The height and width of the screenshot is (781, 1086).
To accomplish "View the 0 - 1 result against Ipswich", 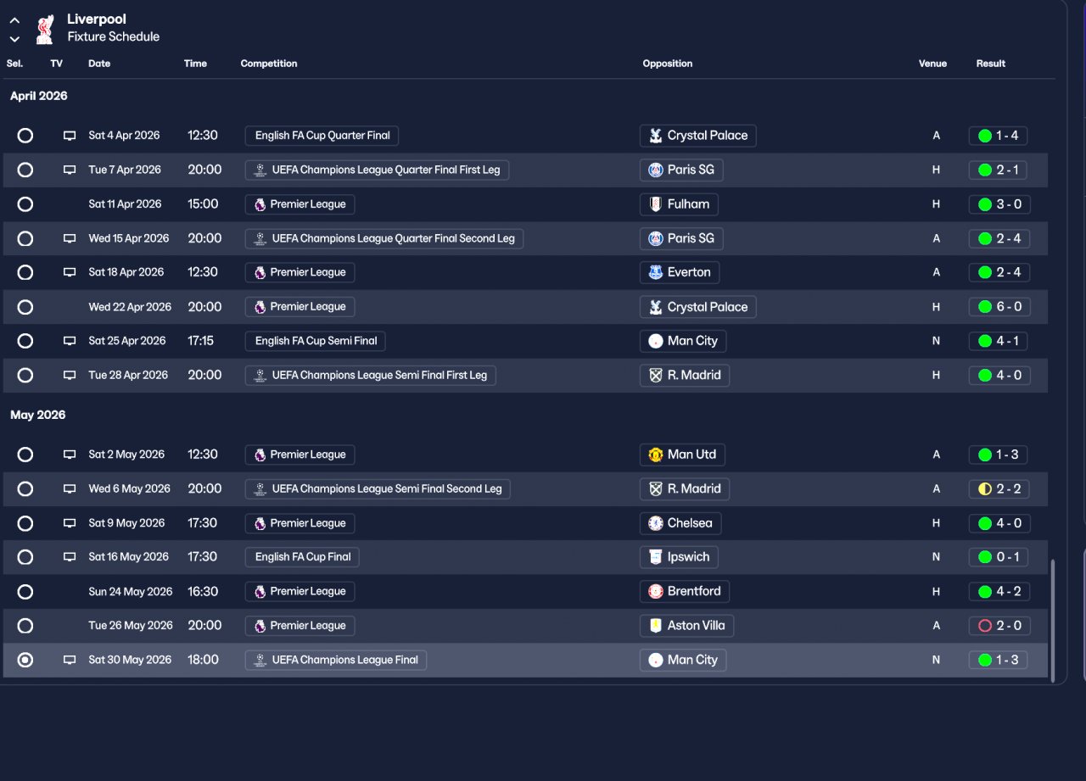I will (999, 557).
